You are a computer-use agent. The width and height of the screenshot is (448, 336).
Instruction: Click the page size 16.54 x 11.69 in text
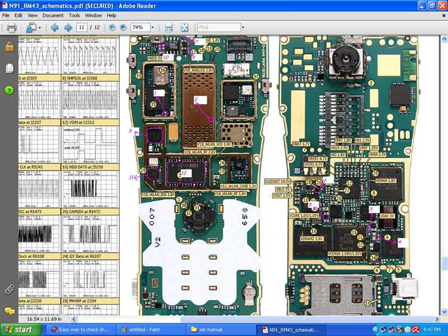click(44, 319)
